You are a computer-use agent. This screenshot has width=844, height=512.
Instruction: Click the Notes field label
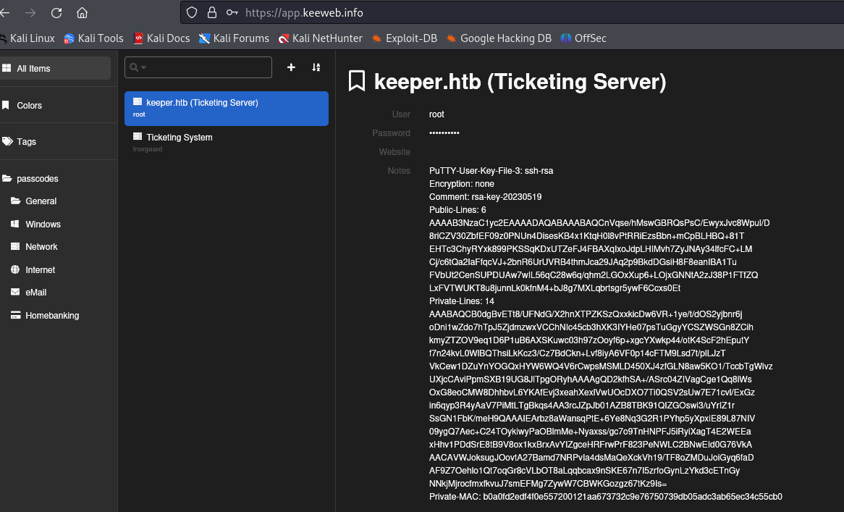tap(399, 171)
